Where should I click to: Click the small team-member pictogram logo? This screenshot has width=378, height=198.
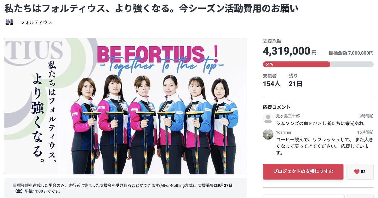(x=9, y=22)
